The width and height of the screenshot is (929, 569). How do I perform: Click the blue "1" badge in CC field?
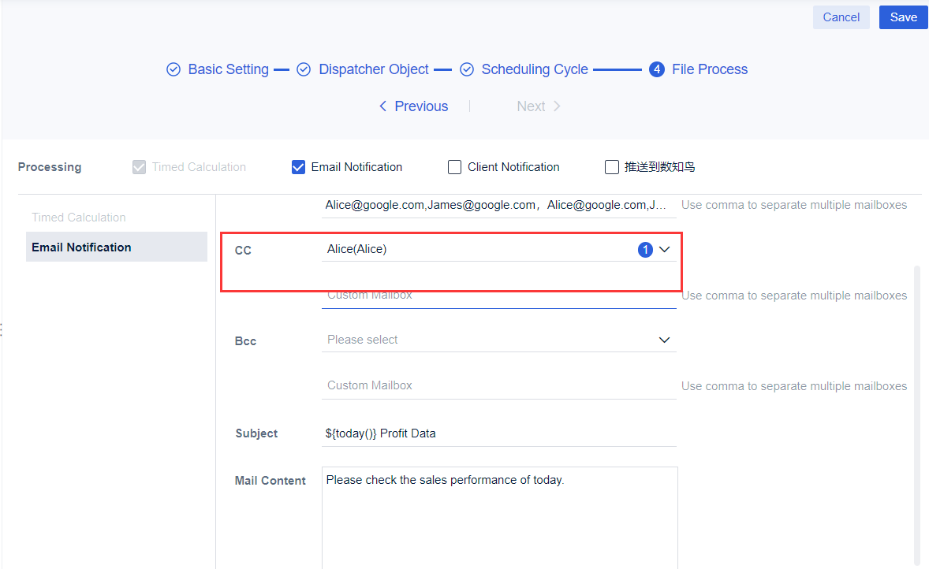point(645,249)
